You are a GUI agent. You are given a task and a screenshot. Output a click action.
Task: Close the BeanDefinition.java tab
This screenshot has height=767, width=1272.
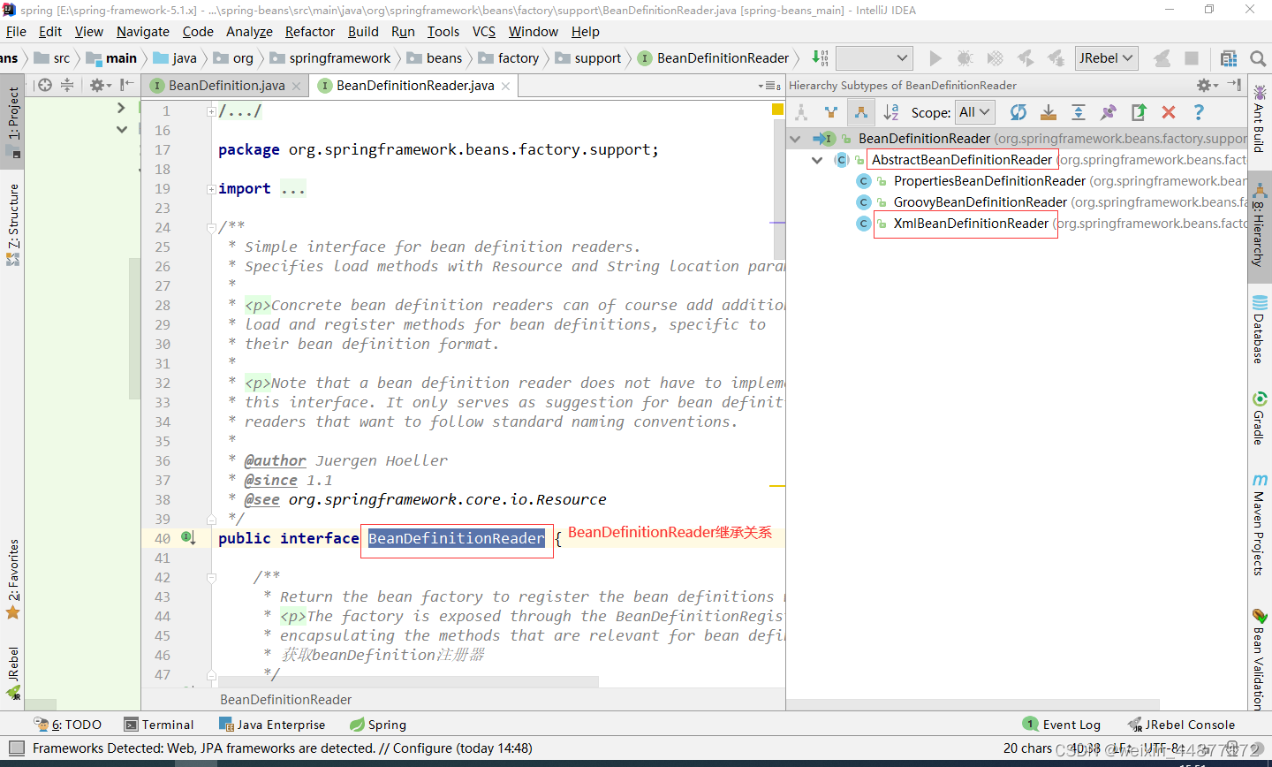tap(297, 87)
